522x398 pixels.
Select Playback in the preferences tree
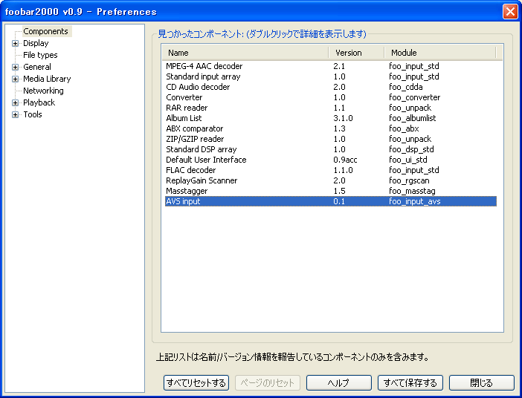(x=39, y=102)
